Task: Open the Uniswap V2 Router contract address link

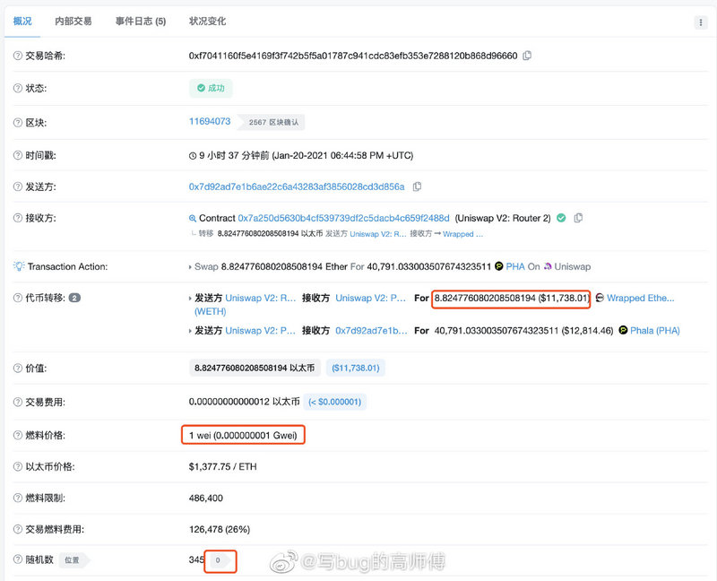Action: tap(343, 218)
